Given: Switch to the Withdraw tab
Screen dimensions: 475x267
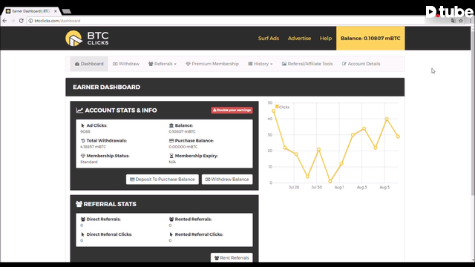Looking at the screenshot, I should pyautogui.click(x=125, y=64).
